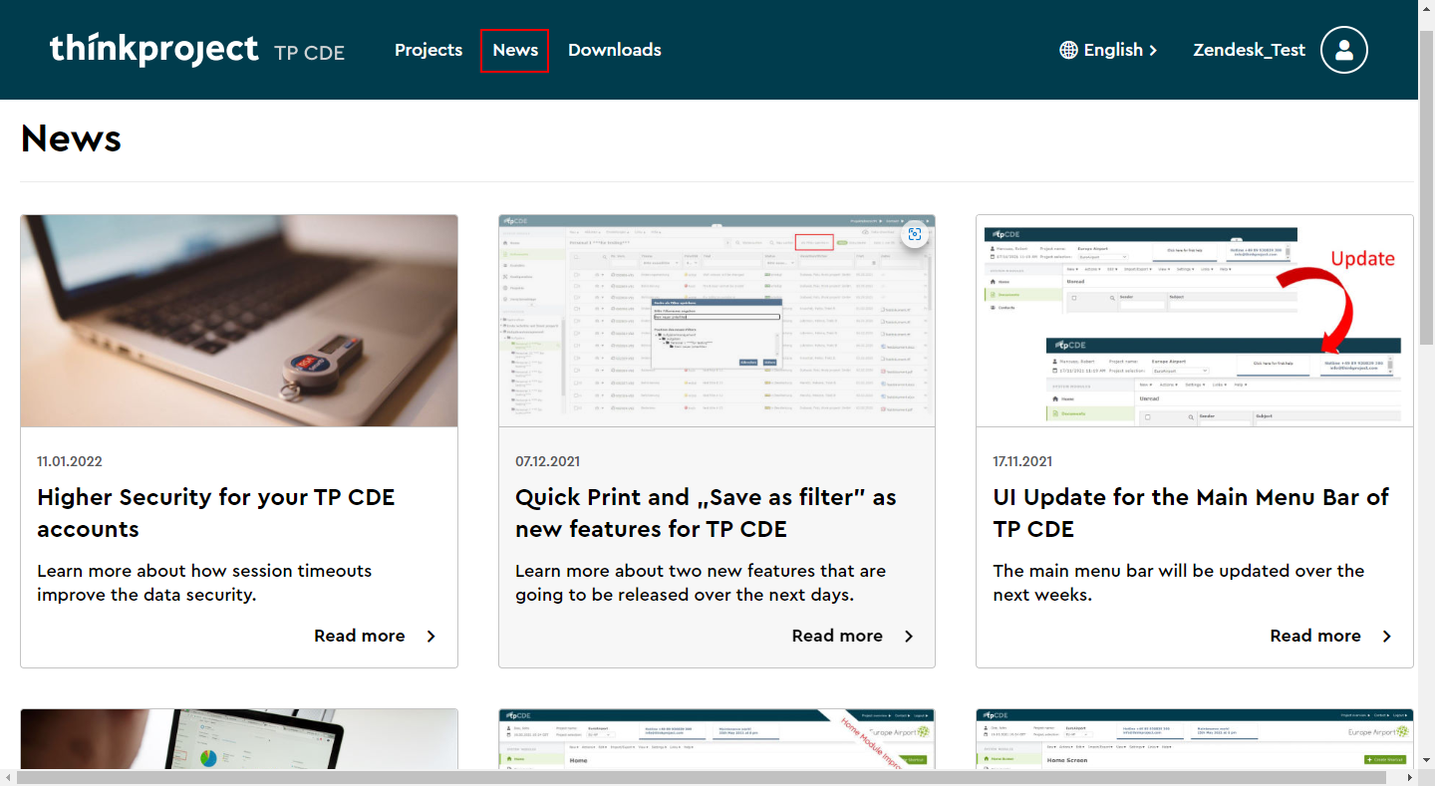The height and width of the screenshot is (786, 1435).
Task: Go to the Downloads page
Action: (x=614, y=50)
